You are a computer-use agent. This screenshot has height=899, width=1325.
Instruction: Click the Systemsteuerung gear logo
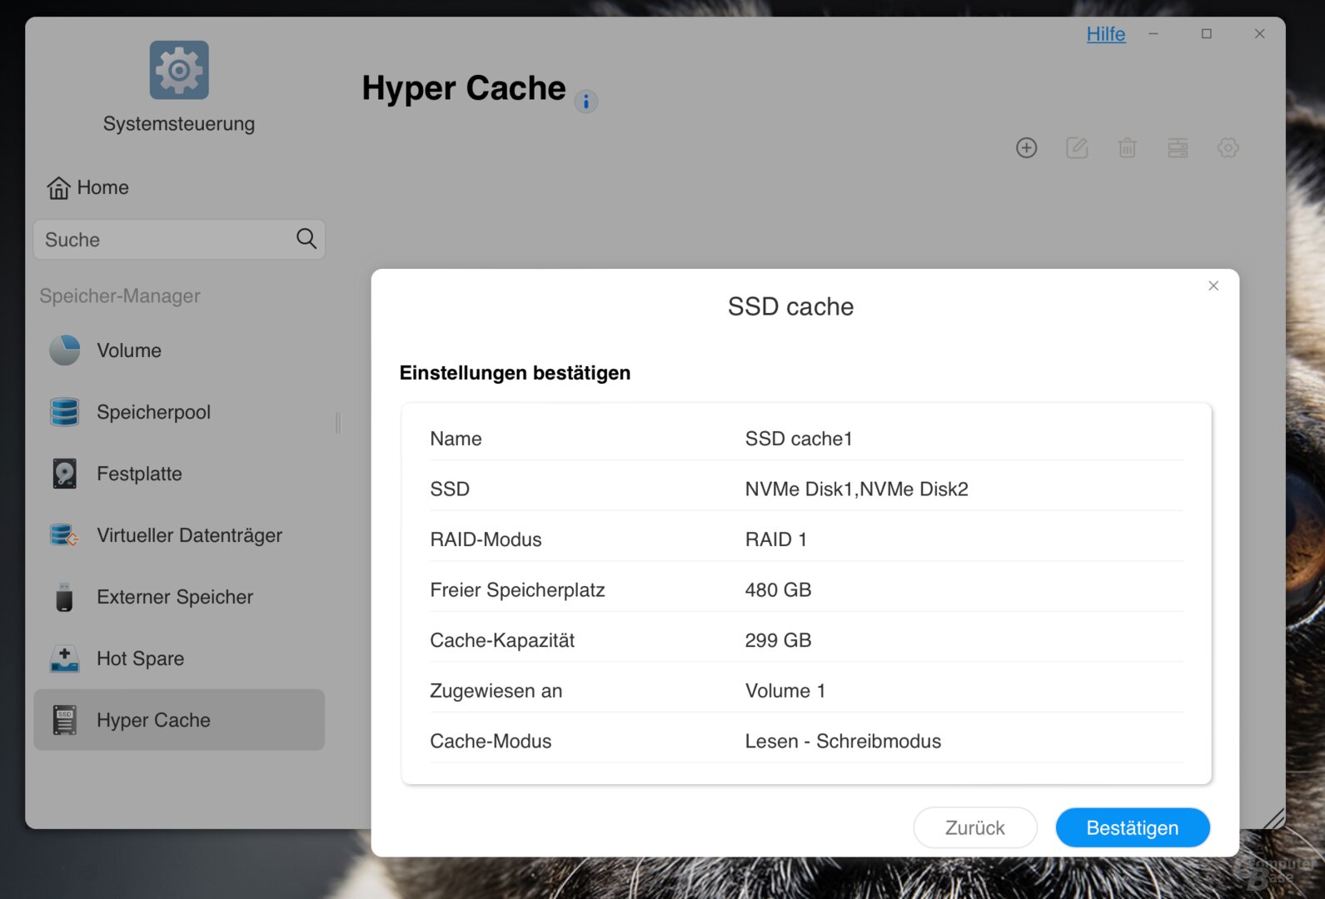pyautogui.click(x=179, y=70)
